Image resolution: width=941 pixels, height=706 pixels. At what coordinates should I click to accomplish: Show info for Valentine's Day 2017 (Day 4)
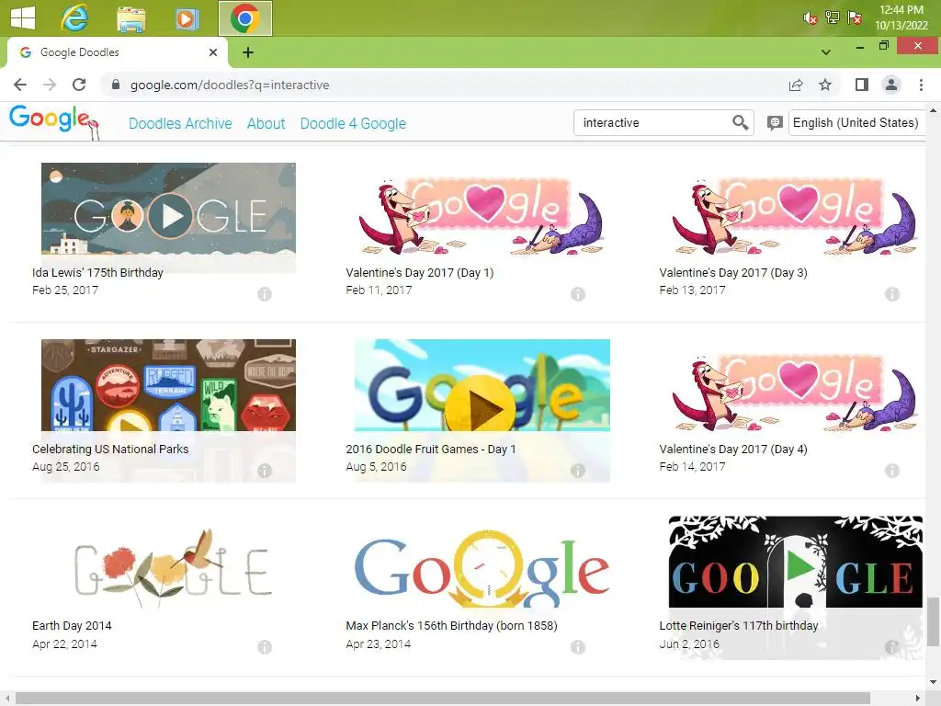coord(892,471)
